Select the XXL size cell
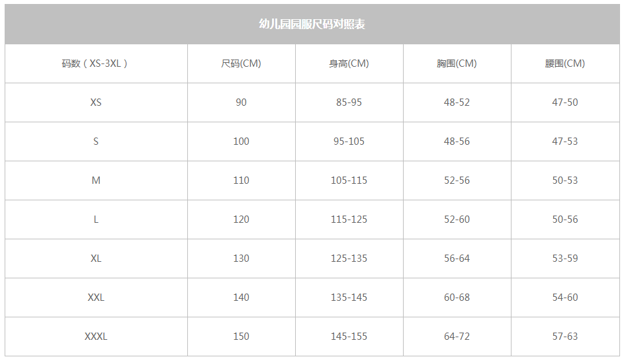 pyautogui.click(x=96, y=298)
